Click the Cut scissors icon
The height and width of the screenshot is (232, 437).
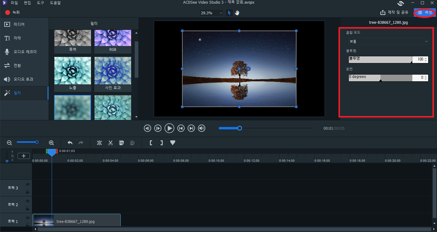(x=110, y=142)
